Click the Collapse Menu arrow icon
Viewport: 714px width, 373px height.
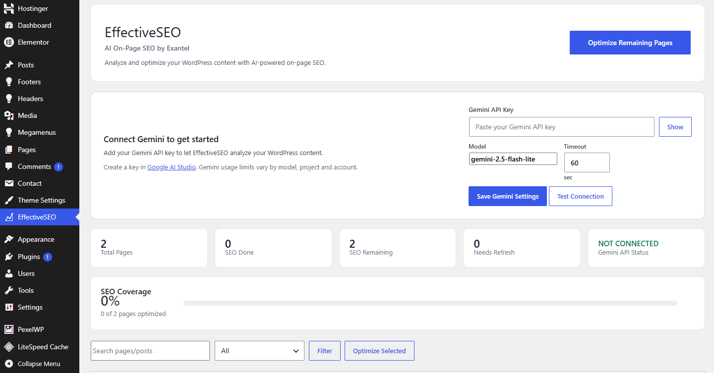point(9,364)
